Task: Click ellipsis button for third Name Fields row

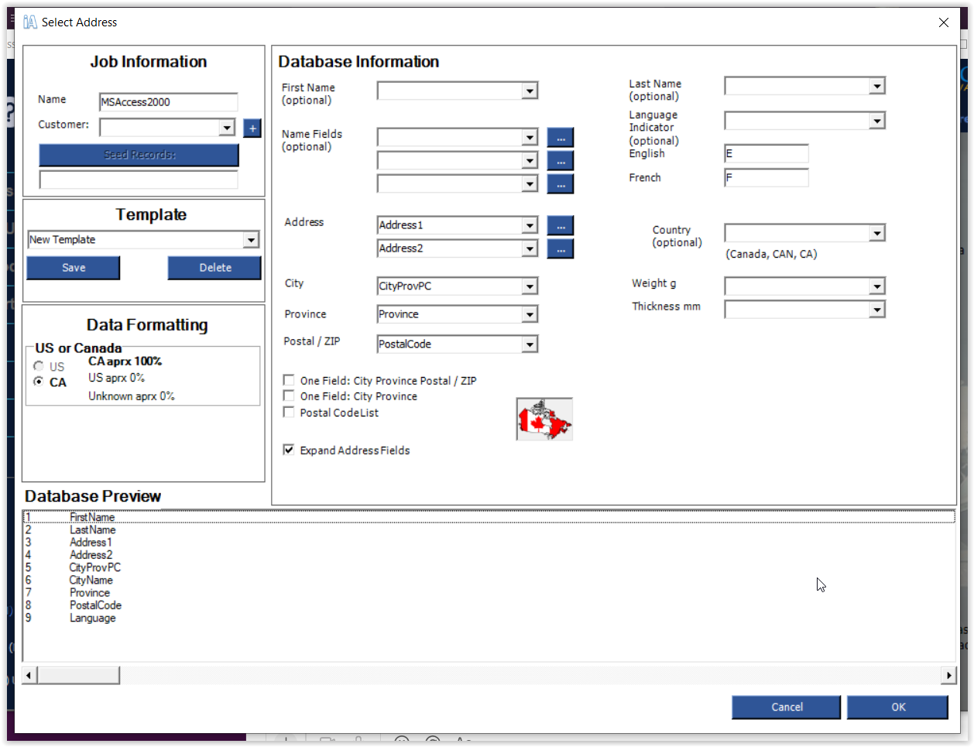Action: coord(561,184)
